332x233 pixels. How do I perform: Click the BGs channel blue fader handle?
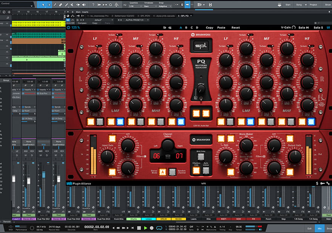tap(44, 175)
